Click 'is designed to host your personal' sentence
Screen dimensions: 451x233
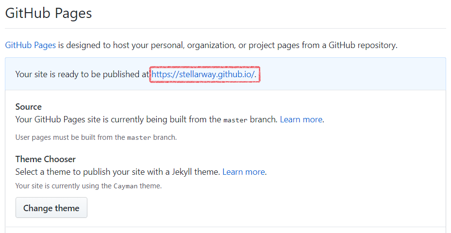click(x=228, y=45)
